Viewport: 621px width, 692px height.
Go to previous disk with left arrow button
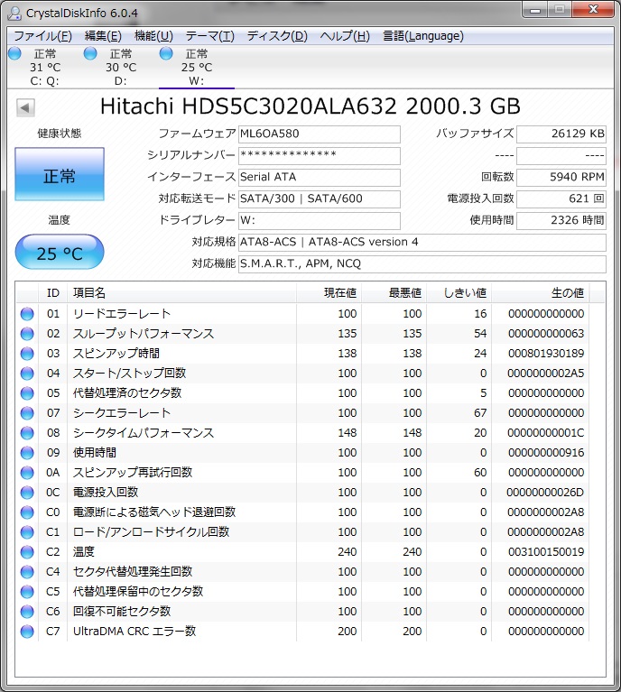pos(25,108)
